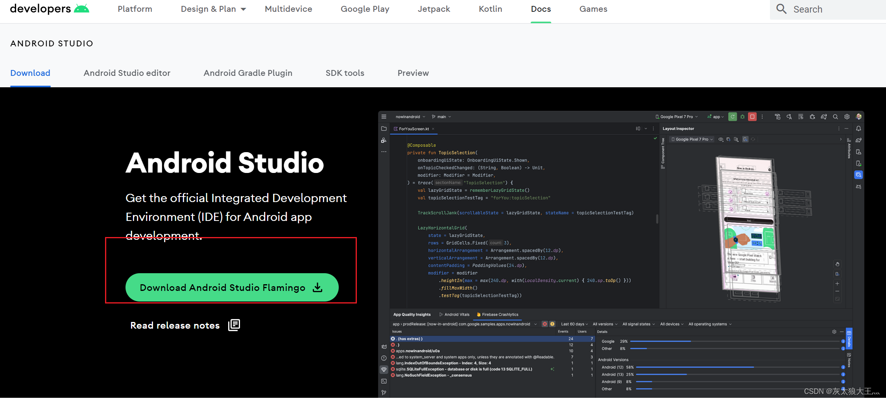Open the Terminal tool window icon
This screenshot has width=886, height=399.
(x=384, y=381)
